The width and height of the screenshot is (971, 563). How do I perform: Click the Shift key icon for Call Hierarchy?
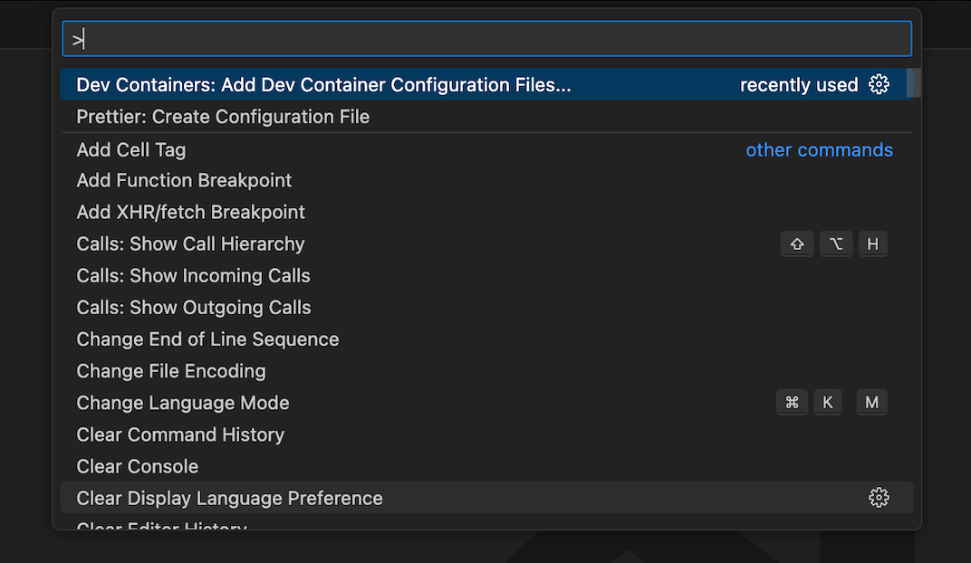point(797,243)
